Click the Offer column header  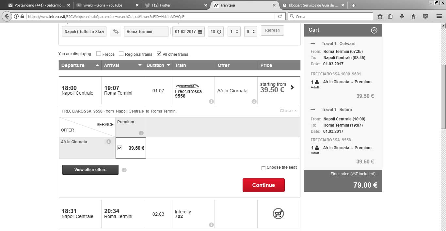(x=236, y=65)
